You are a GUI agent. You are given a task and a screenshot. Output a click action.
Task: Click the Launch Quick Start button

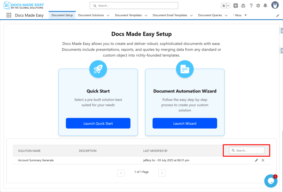click(x=98, y=123)
